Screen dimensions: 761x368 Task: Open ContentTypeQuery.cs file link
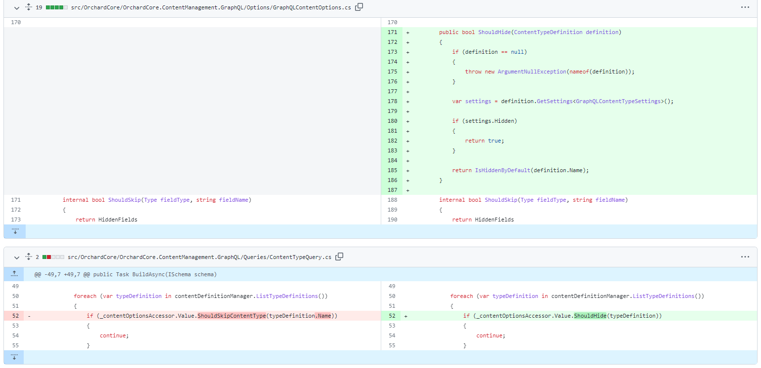coord(200,257)
